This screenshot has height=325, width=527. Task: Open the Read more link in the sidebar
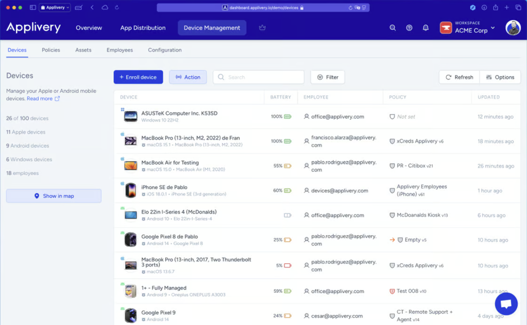pos(40,98)
